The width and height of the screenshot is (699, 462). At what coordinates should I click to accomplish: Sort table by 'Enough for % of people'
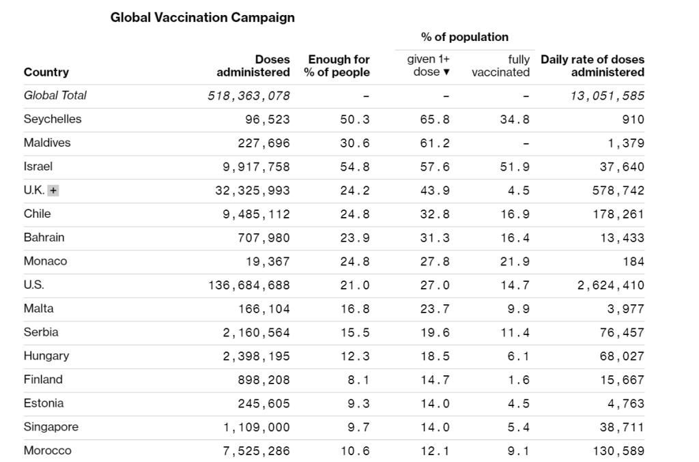click(x=337, y=66)
